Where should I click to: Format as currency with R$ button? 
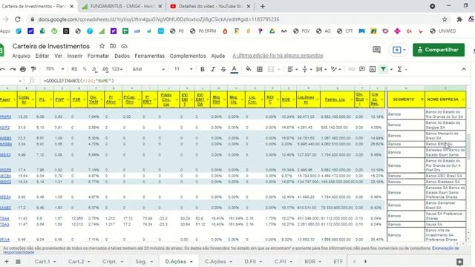74,69
